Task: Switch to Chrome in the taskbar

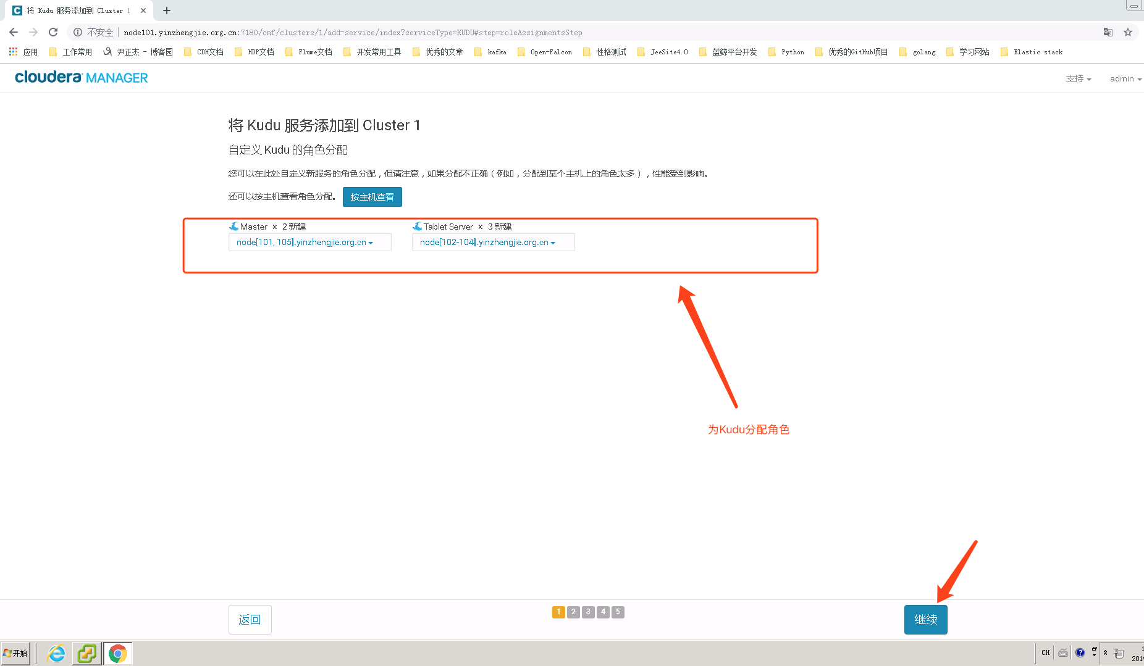Action: click(x=117, y=653)
